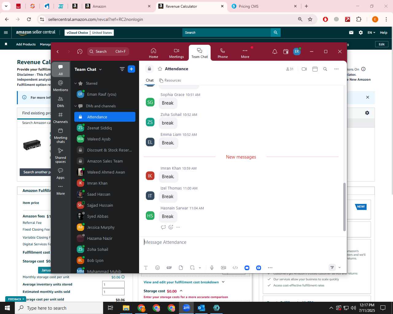
Task: Collapse the Storage cost section
Action: coord(181,291)
